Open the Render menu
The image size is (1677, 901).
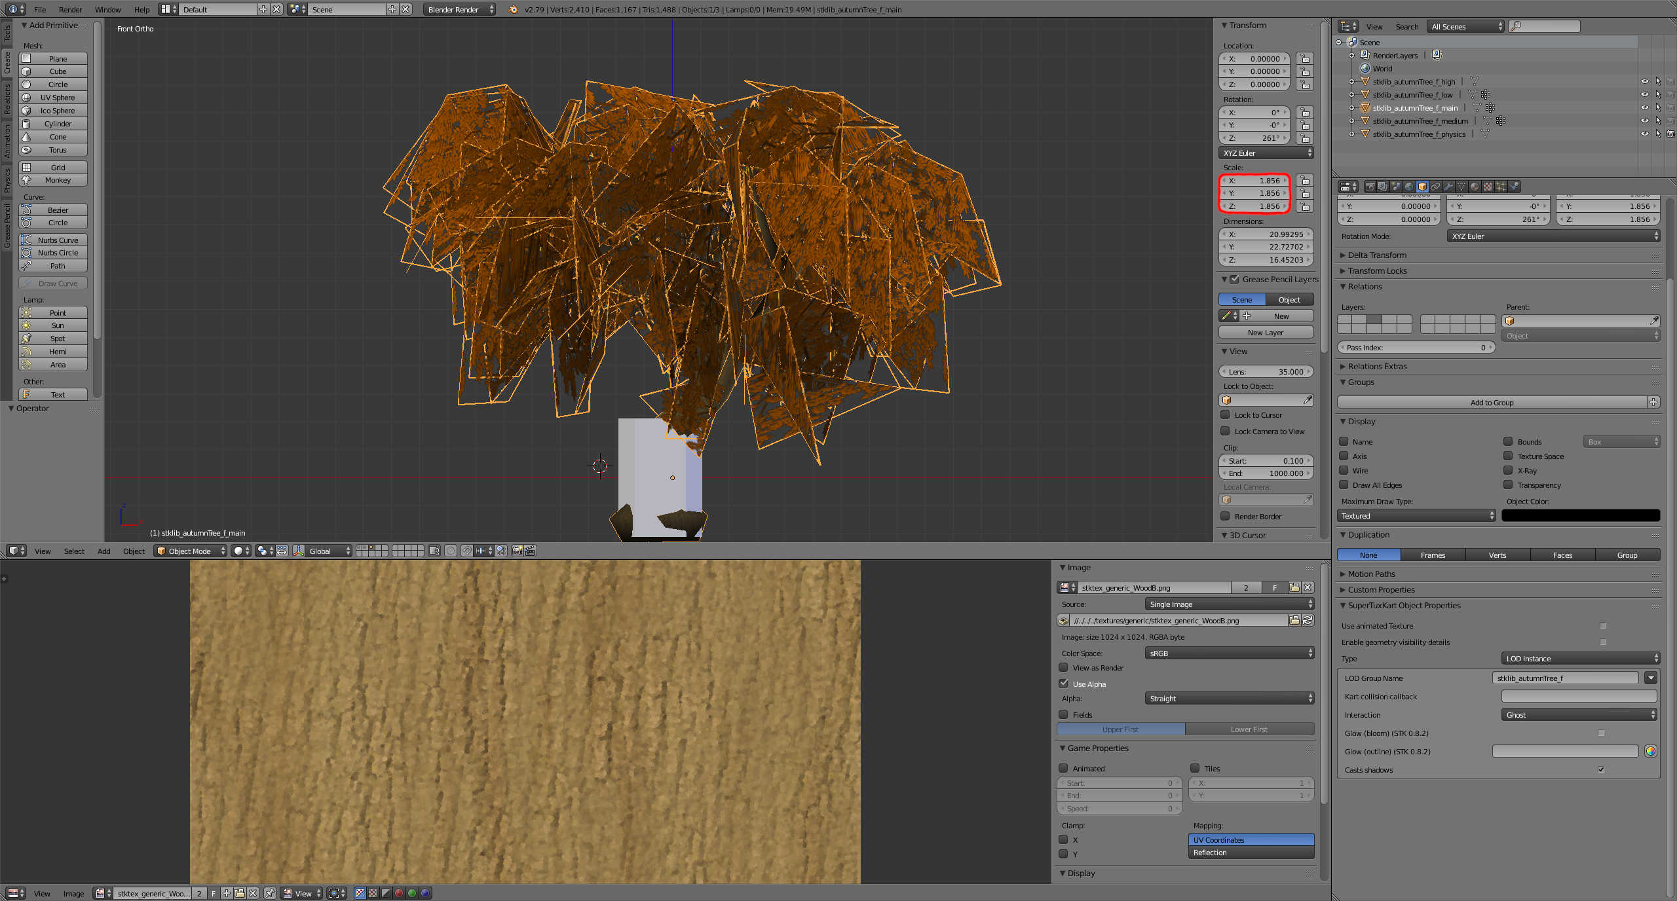[70, 9]
